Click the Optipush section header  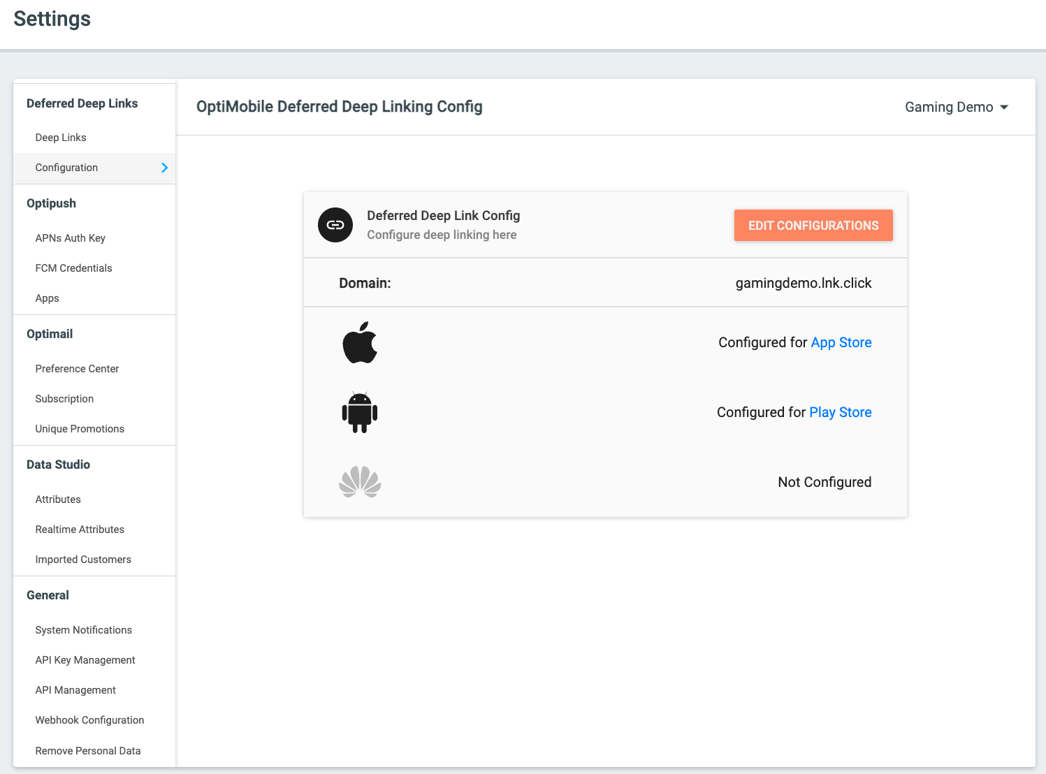point(51,203)
